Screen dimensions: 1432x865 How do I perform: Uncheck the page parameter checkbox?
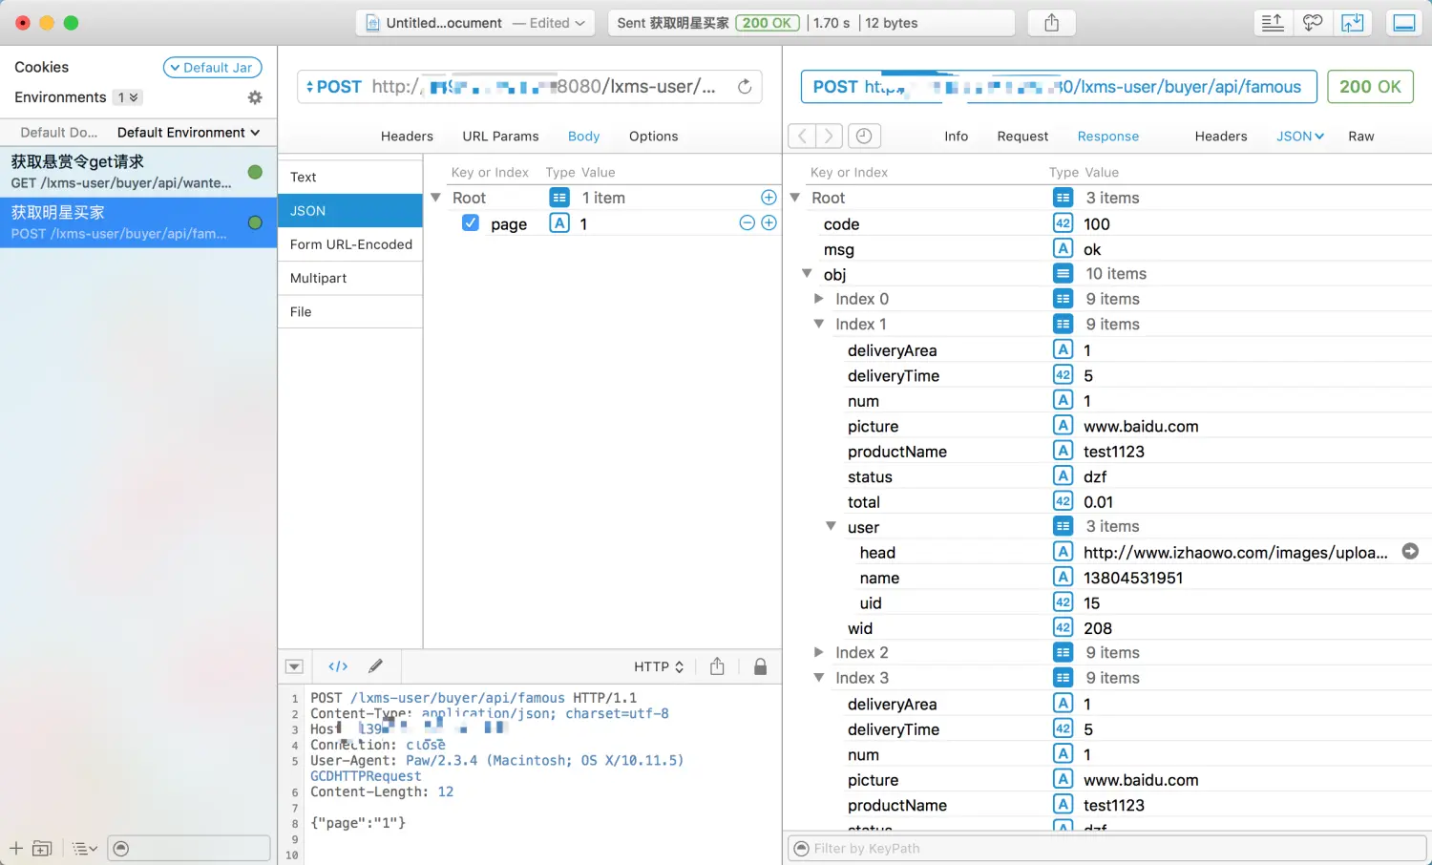pos(471,222)
